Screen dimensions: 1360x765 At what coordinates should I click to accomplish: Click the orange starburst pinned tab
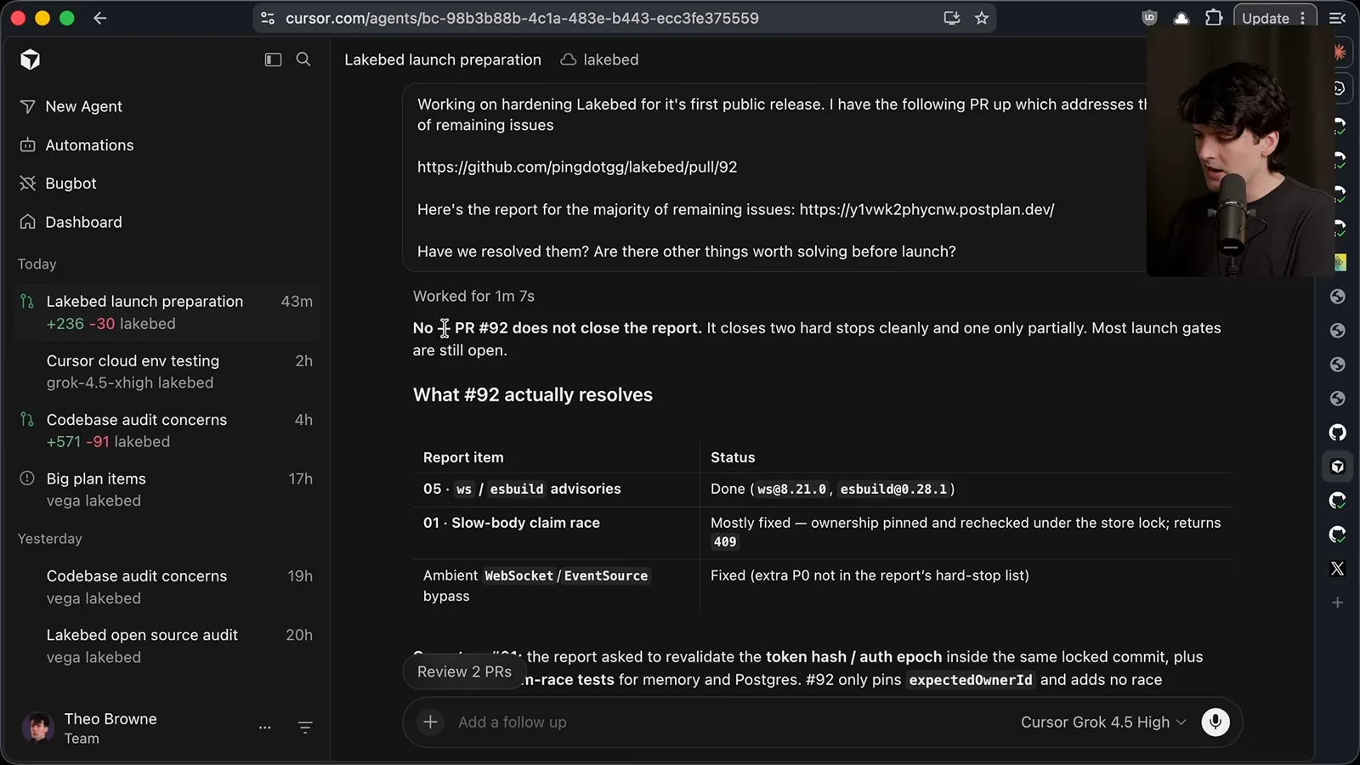coord(1340,52)
